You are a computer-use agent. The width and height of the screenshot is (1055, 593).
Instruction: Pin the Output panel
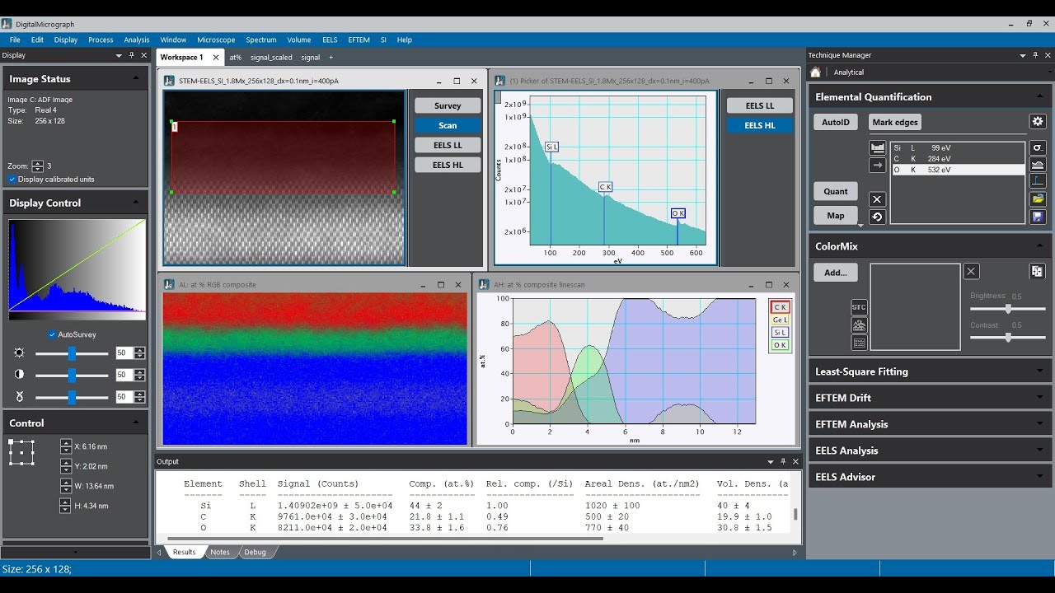[783, 462]
